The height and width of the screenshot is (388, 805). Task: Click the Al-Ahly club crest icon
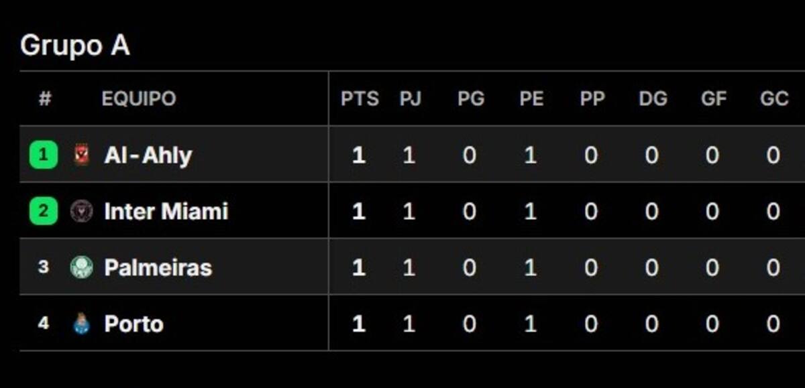point(82,155)
